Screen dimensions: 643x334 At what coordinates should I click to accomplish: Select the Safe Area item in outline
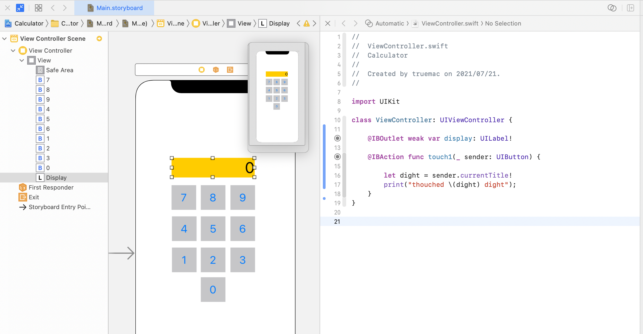59,70
